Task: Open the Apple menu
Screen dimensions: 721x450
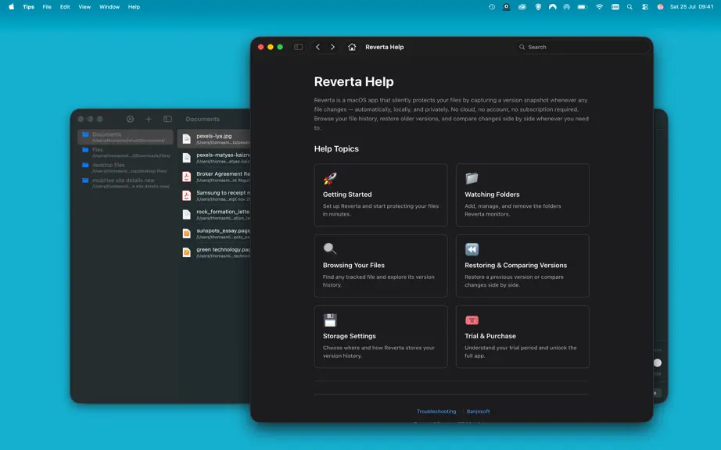Action: click(11, 7)
